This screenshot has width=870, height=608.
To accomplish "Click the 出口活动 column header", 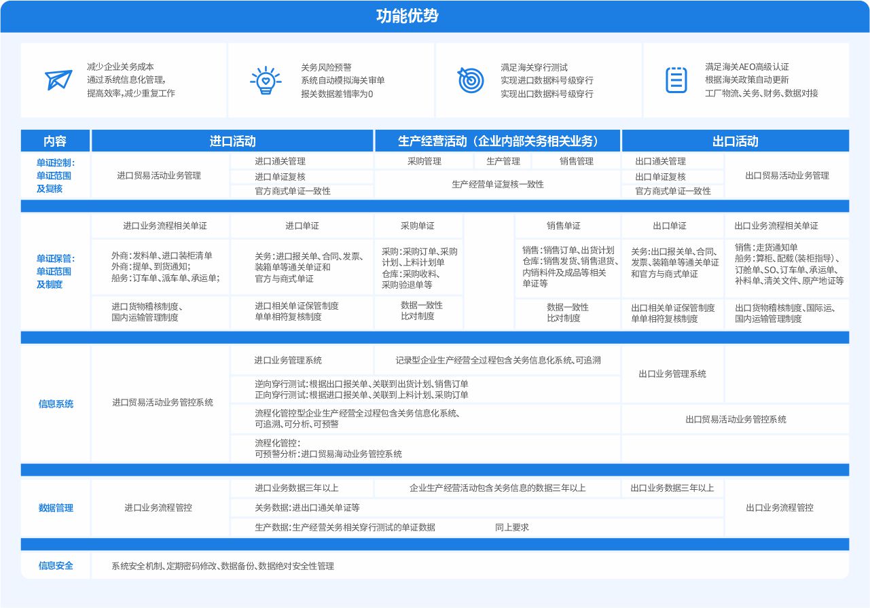I will tap(736, 141).
